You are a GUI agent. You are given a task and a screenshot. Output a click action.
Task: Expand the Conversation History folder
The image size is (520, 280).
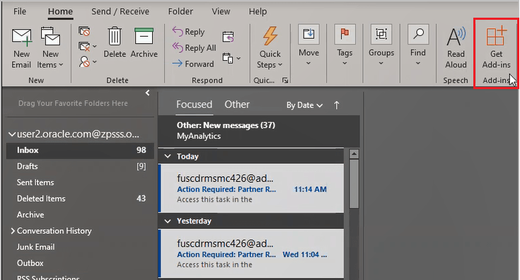[x=13, y=231]
